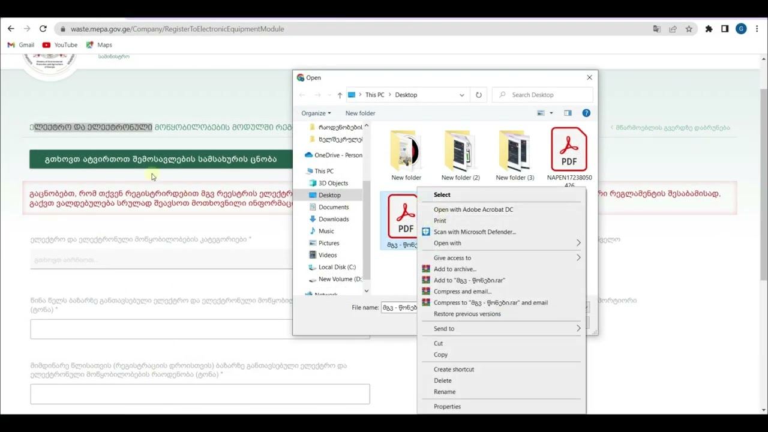Go up one folder level in Open dialog
Screen dimensions: 768x432
340,95
